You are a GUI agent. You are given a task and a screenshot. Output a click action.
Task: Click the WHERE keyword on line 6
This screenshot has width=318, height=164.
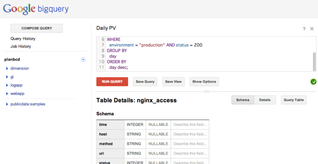click(x=114, y=40)
